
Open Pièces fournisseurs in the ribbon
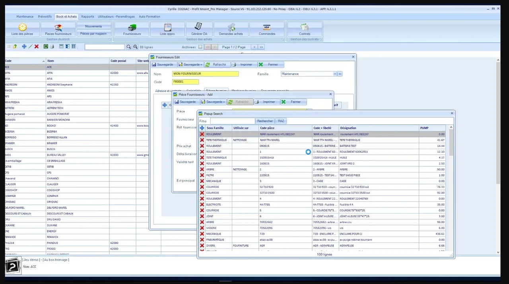[x=58, y=29]
